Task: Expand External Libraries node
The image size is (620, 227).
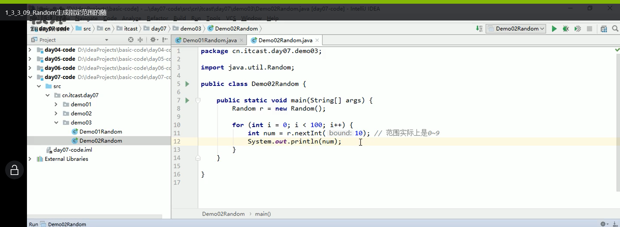Action: pyautogui.click(x=30, y=159)
